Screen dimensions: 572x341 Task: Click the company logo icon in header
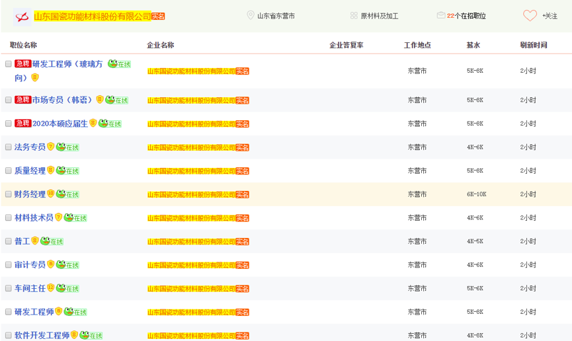click(x=22, y=17)
